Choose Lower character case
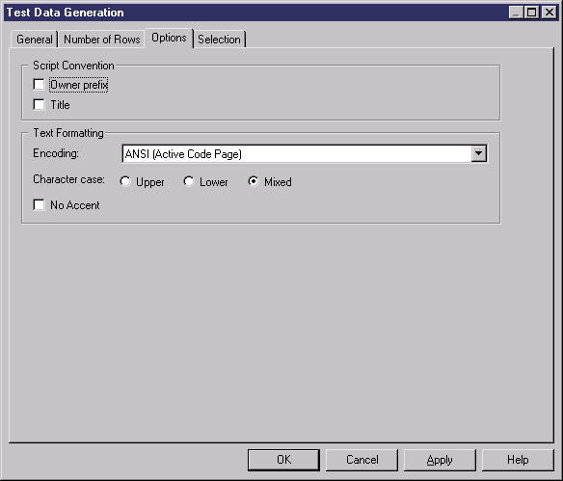The image size is (563, 481). click(x=189, y=181)
